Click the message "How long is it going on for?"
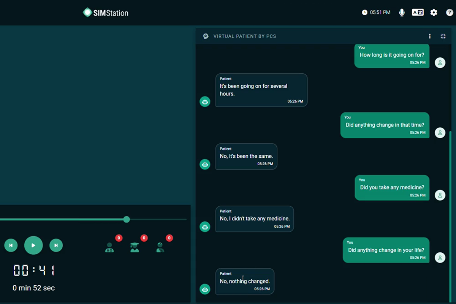This screenshot has height=304, width=456. pos(392,56)
